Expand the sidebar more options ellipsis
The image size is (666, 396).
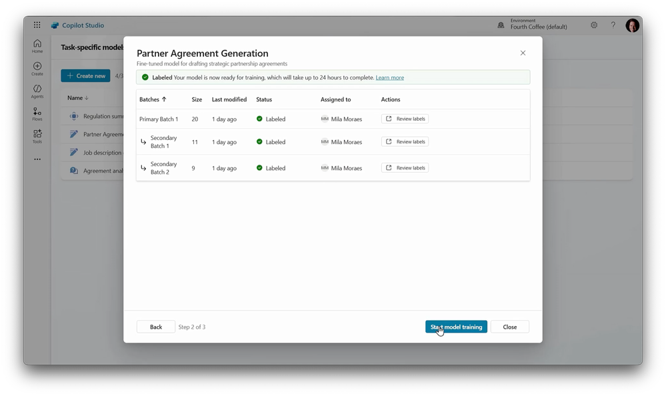37,159
